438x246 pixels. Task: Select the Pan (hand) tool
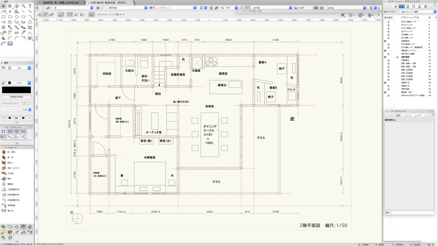(x=10, y=6)
